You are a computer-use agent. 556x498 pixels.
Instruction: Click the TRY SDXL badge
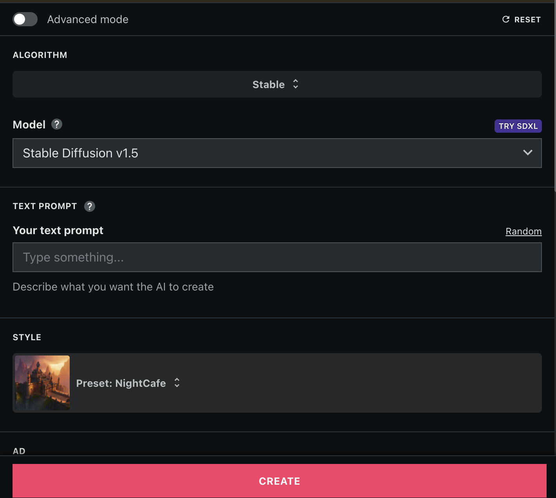[518, 126]
